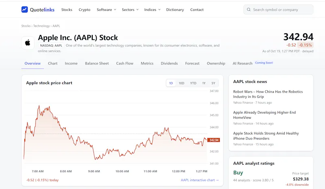Click the -4.0% downside text
325x189 pixels.
pos(297,185)
